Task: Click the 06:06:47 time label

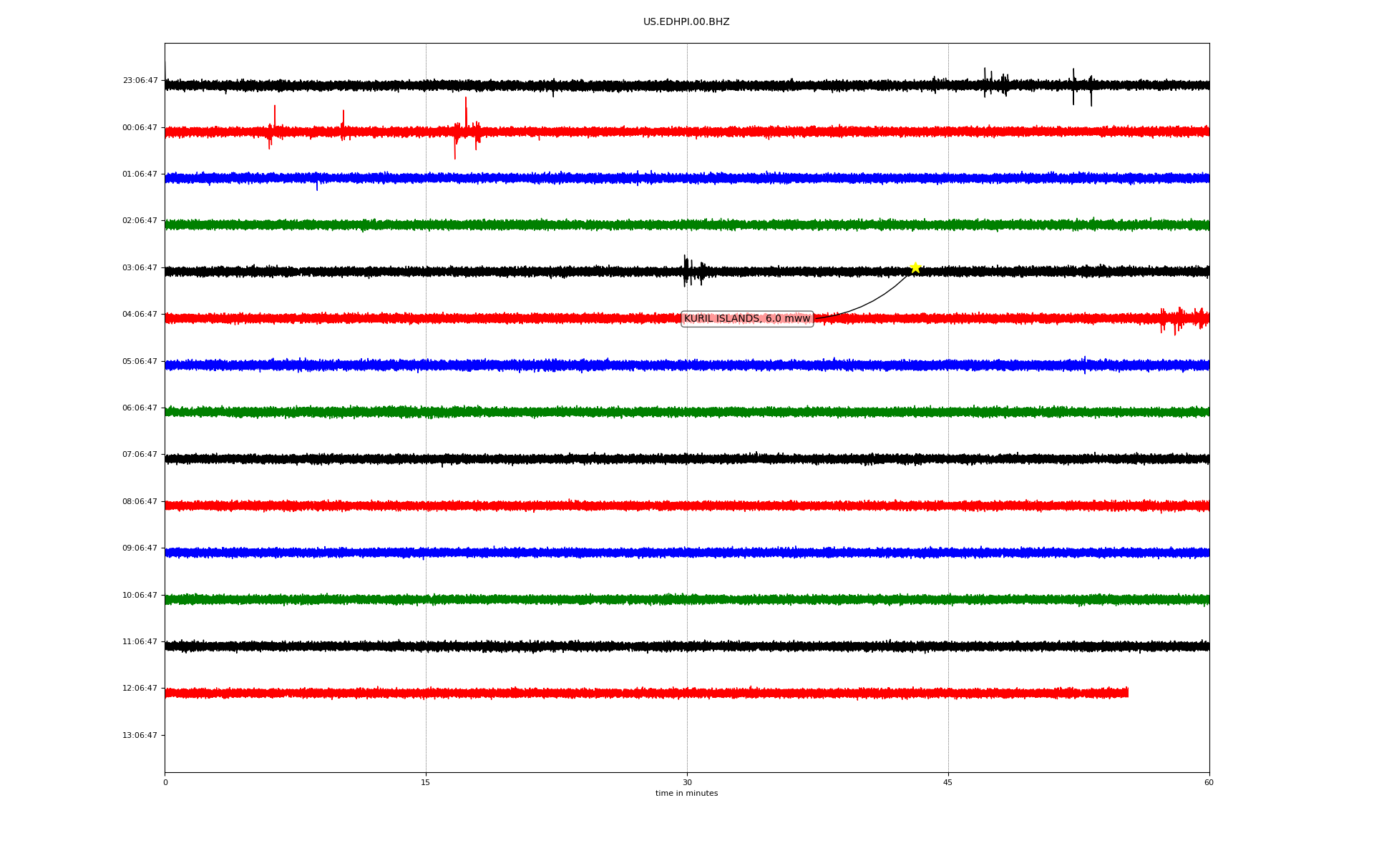Action: [140, 408]
